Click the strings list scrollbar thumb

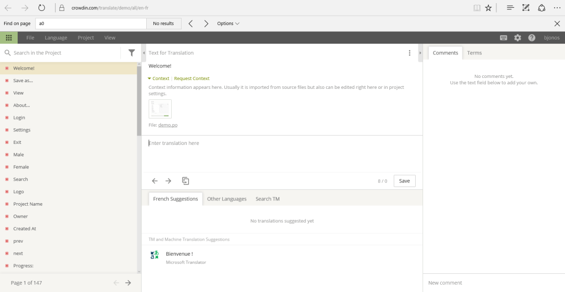(139, 101)
